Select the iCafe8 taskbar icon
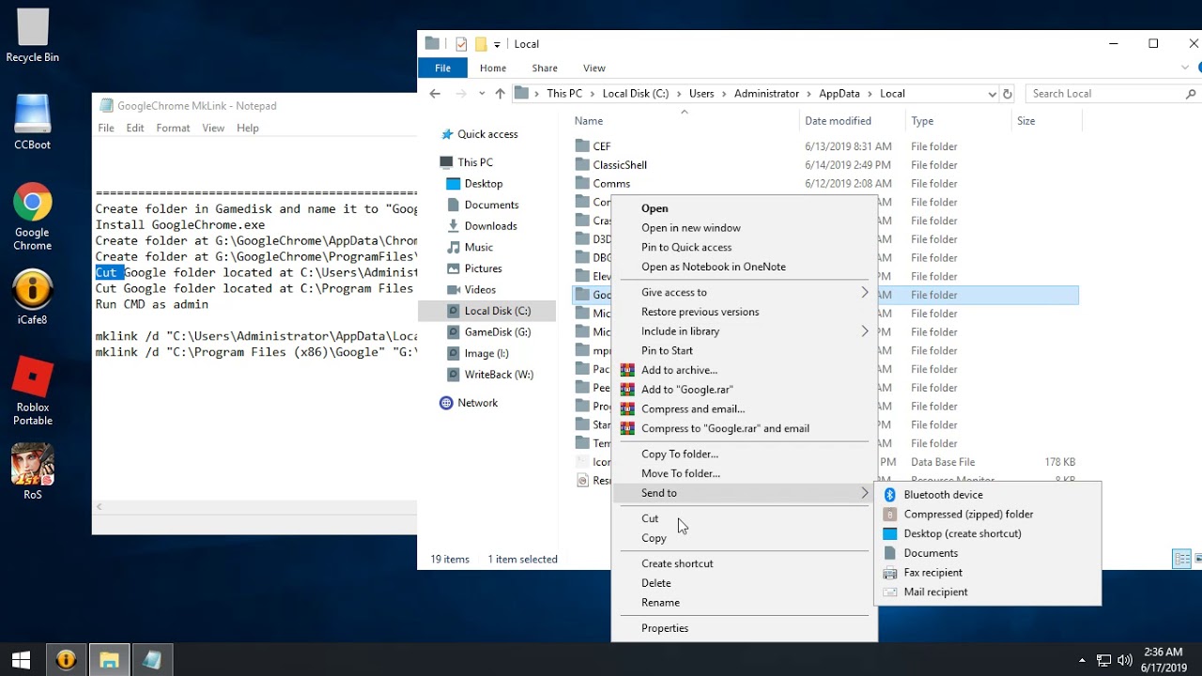This screenshot has height=676, width=1202. (x=66, y=660)
